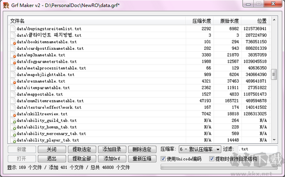
Task: Click the file icon beside data\metalprocessitemtable.txt
Action: pos(13,68)
